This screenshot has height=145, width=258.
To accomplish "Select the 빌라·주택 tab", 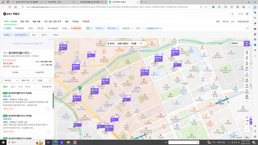I will [x=24, y=22].
